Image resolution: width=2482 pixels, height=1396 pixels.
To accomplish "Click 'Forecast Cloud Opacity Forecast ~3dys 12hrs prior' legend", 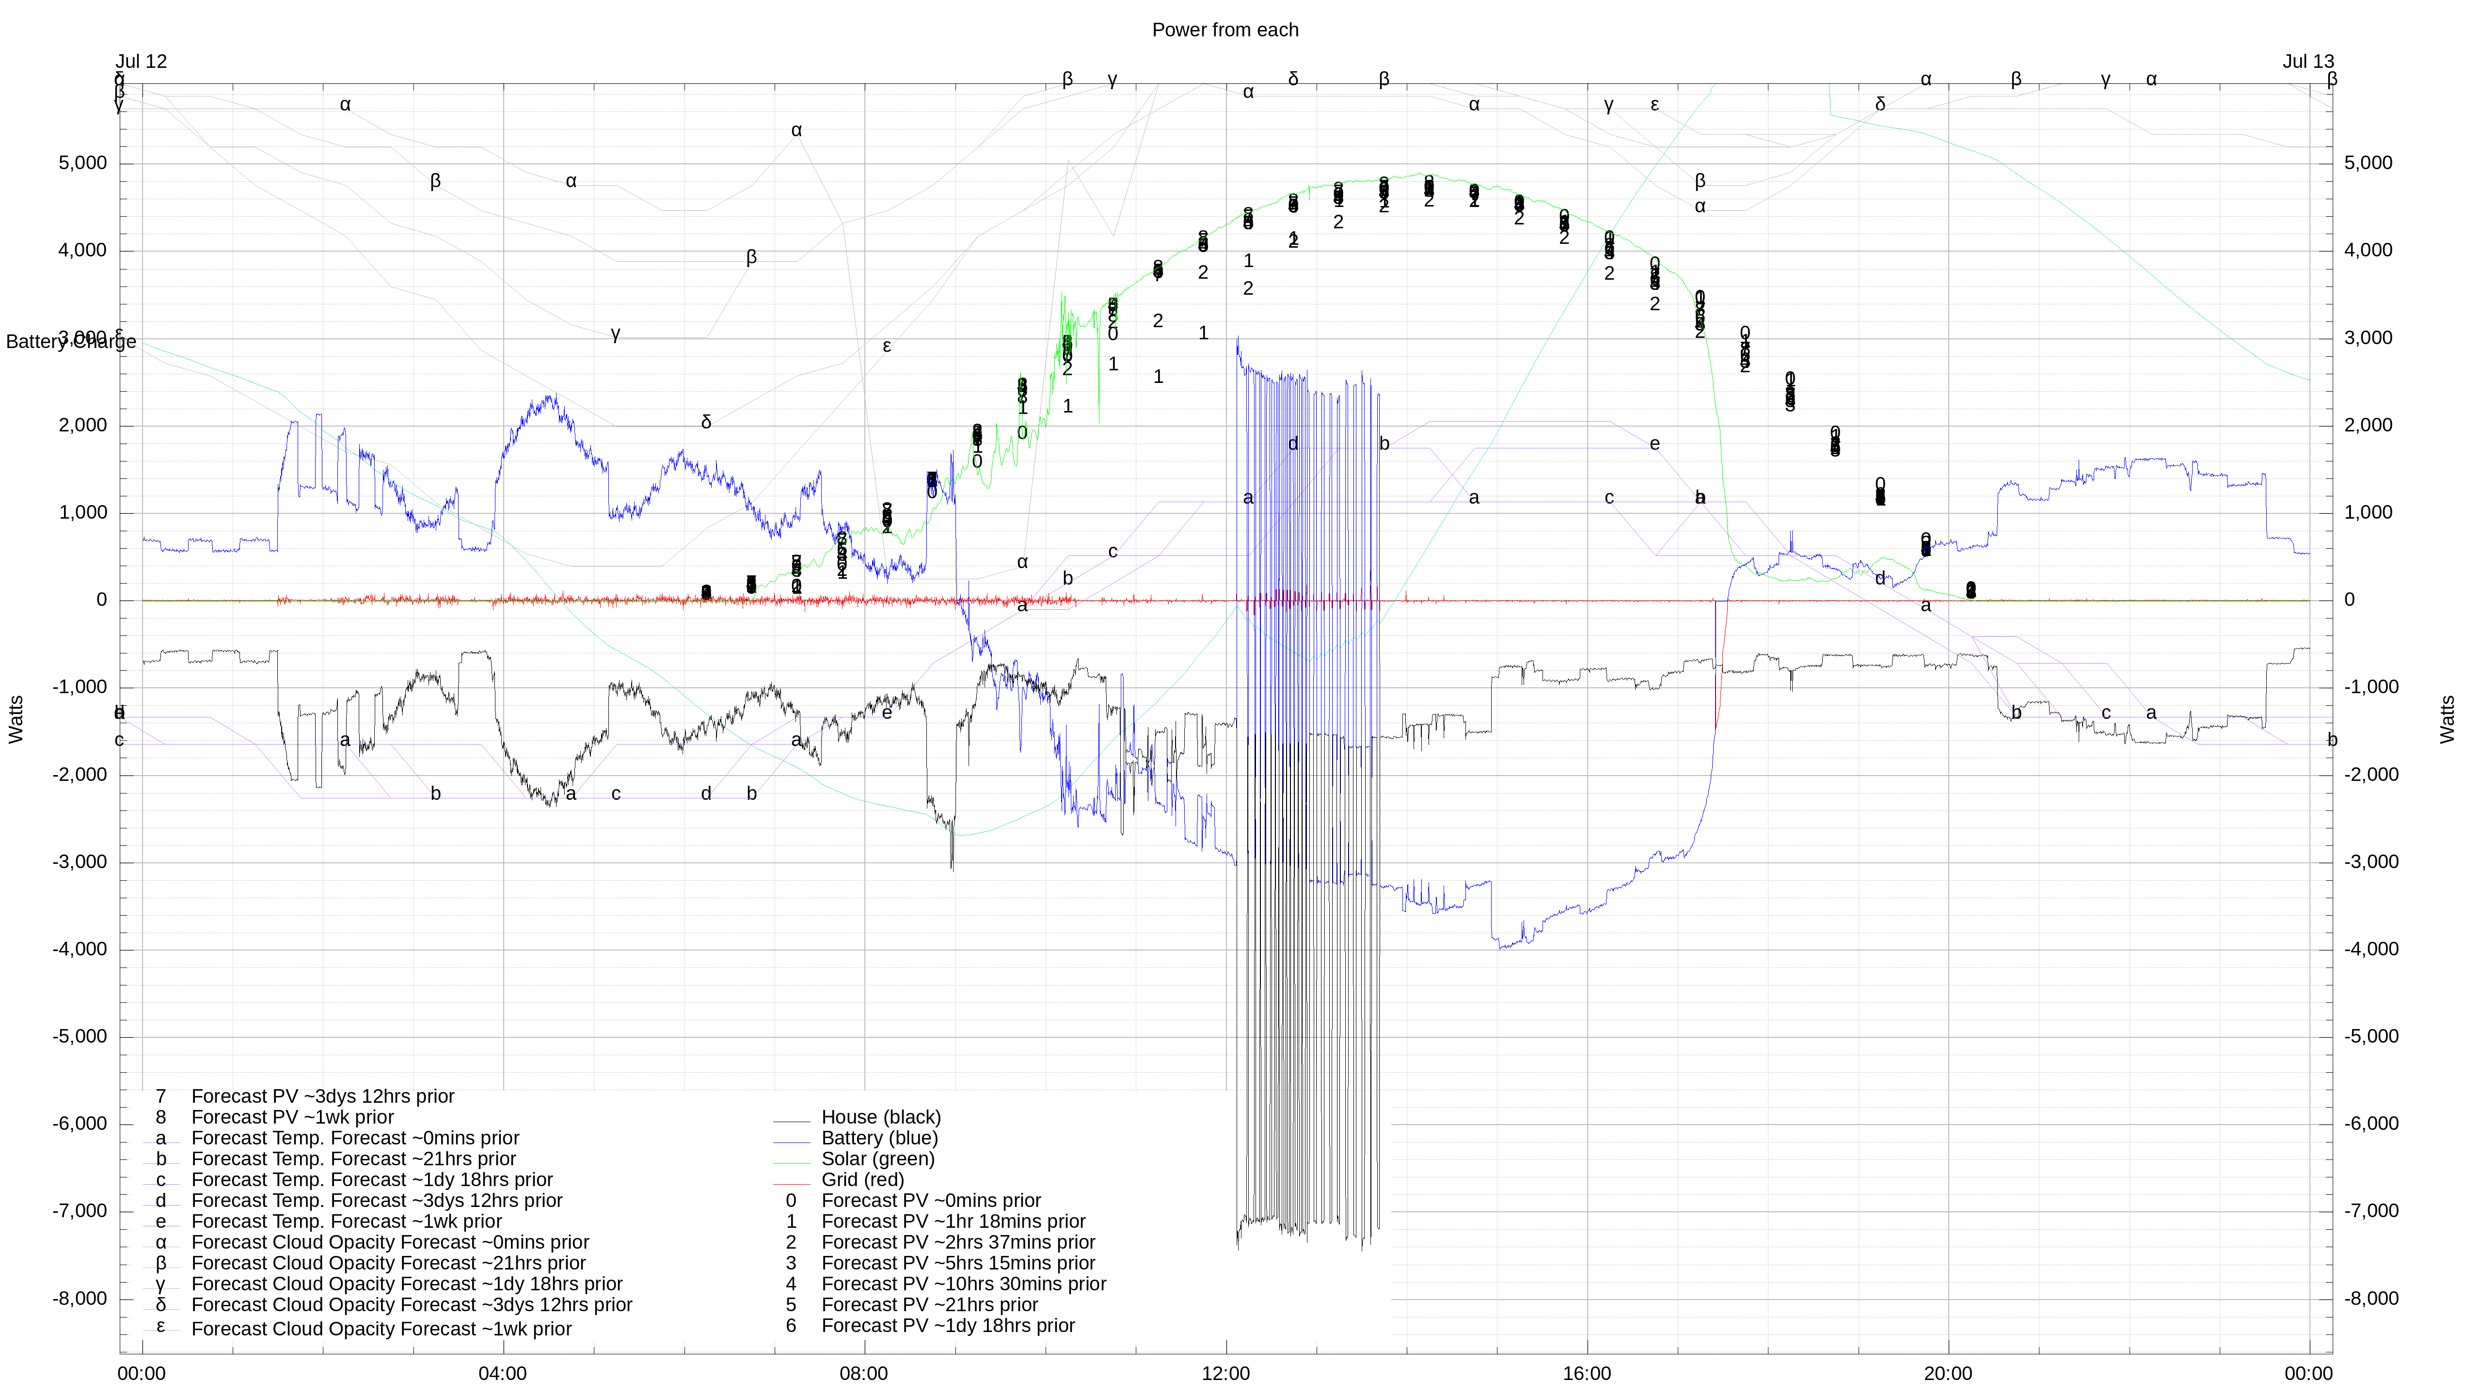I will [x=412, y=1305].
